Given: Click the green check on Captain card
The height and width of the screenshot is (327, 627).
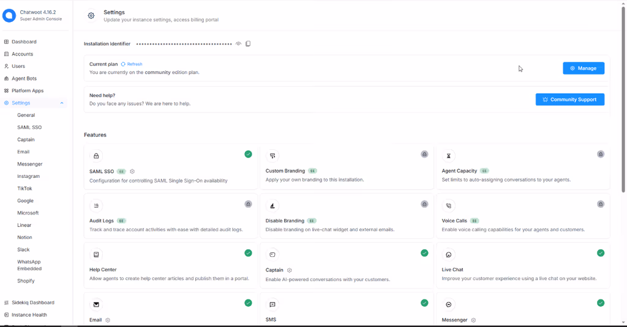Looking at the screenshot, I should (x=424, y=252).
